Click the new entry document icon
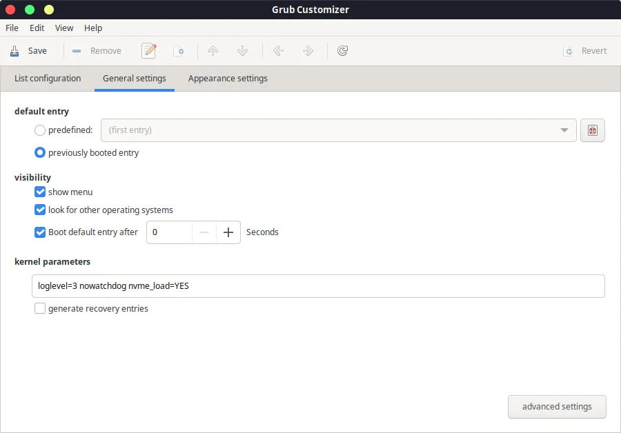Image resolution: width=621 pixels, height=433 pixels. [179, 50]
